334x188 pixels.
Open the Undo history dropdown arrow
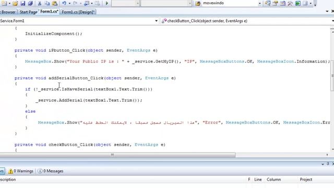coord(69,3)
